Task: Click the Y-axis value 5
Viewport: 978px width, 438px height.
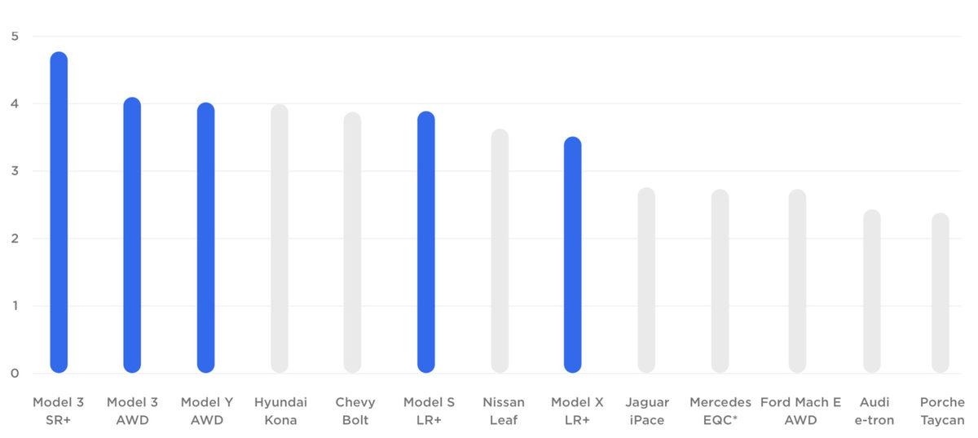Action: [15, 36]
